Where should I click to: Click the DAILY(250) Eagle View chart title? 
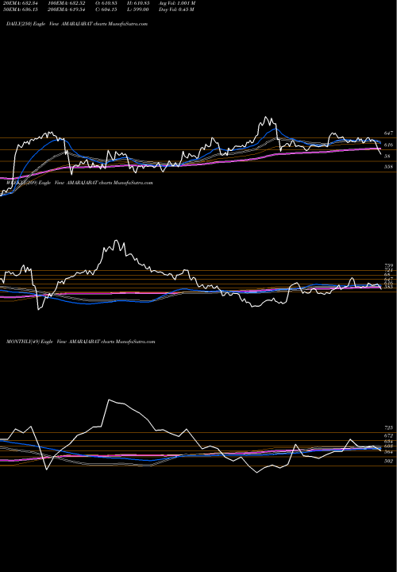(77, 24)
